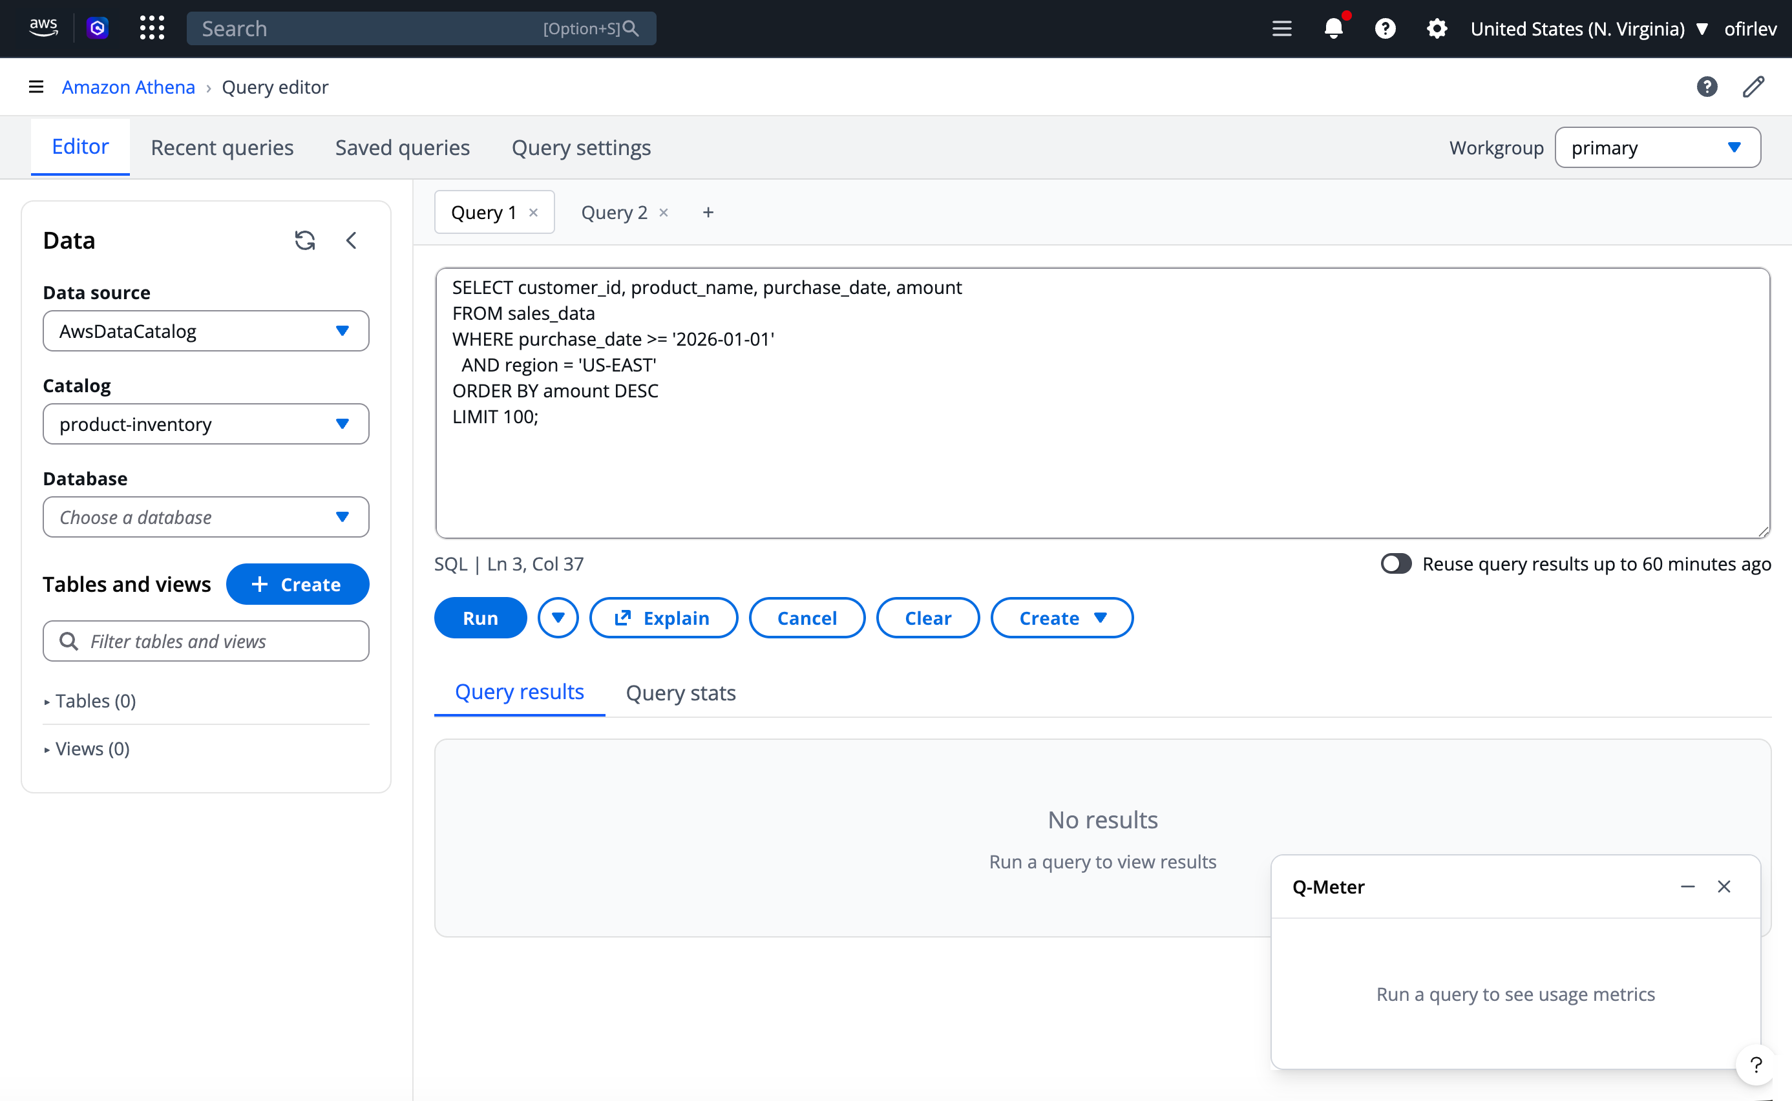Open console settings gear
Viewport: 1792px width, 1101px height.
1436,28
